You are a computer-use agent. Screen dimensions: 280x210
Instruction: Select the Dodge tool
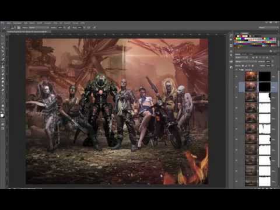(3, 86)
